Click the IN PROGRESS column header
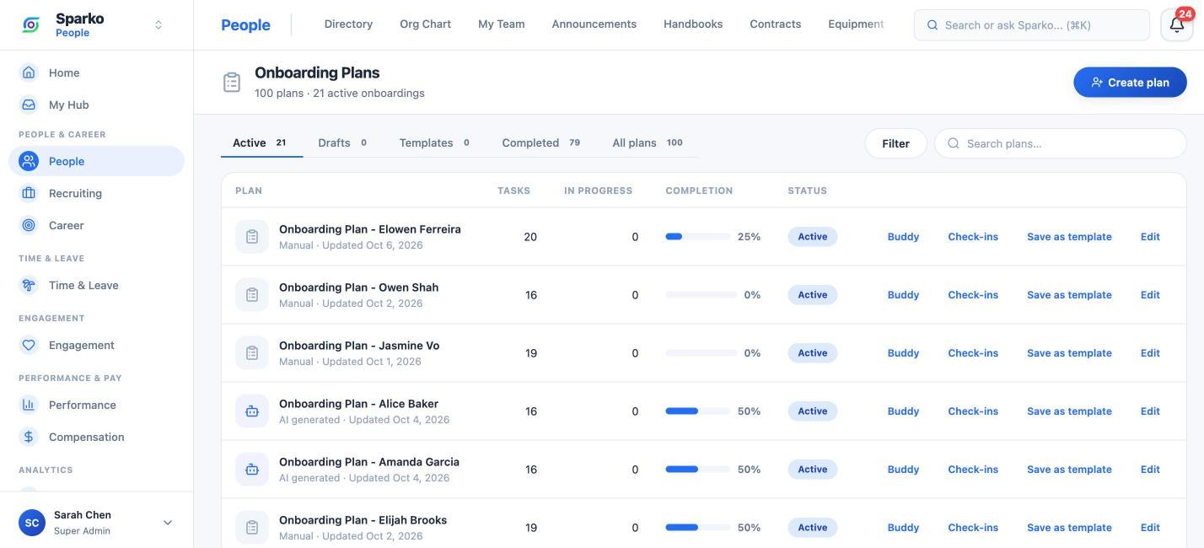The image size is (1204, 548). (598, 191)
